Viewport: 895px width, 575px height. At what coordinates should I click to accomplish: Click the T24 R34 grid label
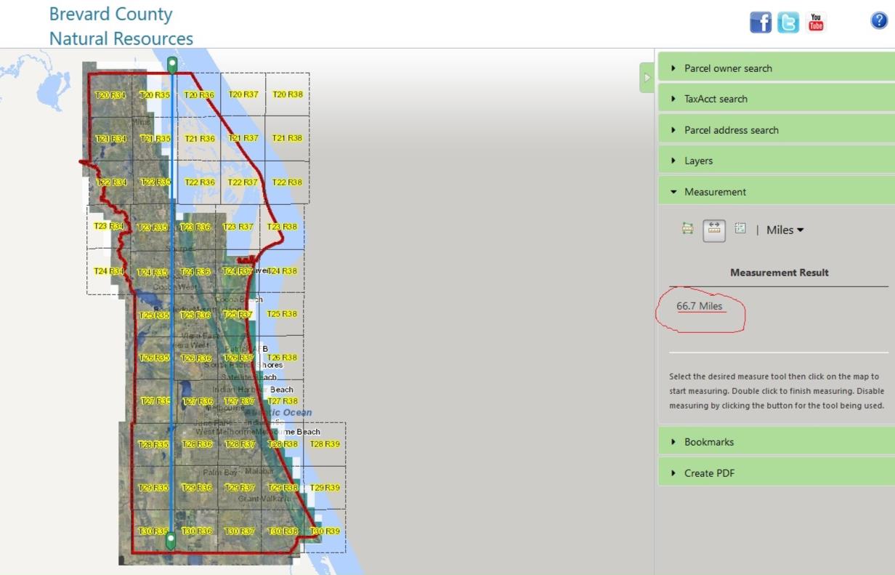pos(109,271)
